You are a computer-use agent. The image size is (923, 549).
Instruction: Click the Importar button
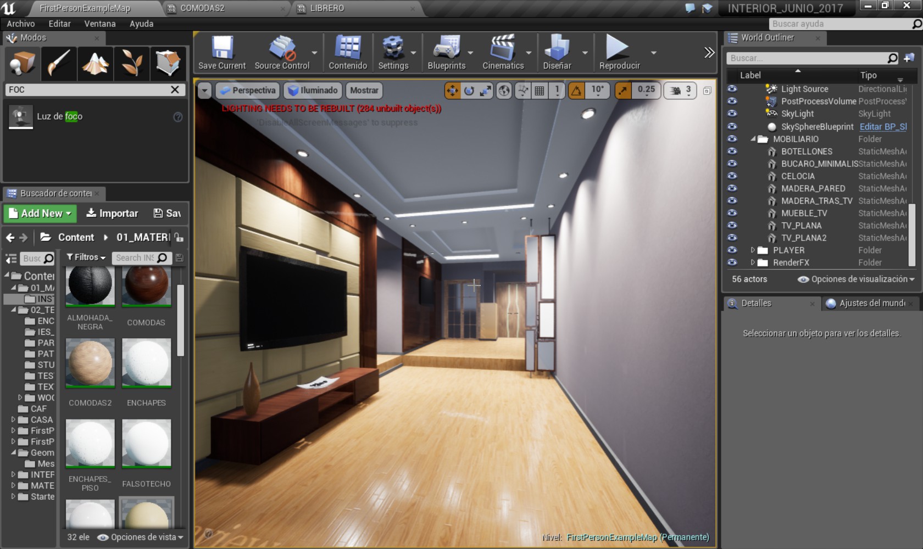coord(112,213)
